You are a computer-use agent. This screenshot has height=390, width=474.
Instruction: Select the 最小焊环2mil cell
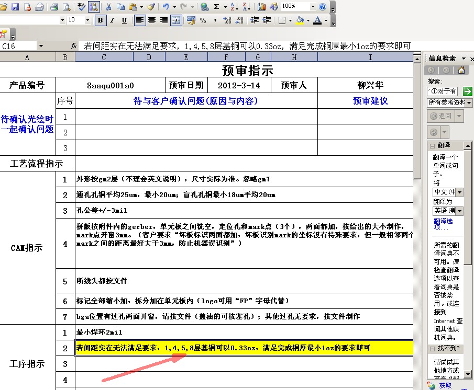pos(244,332)
